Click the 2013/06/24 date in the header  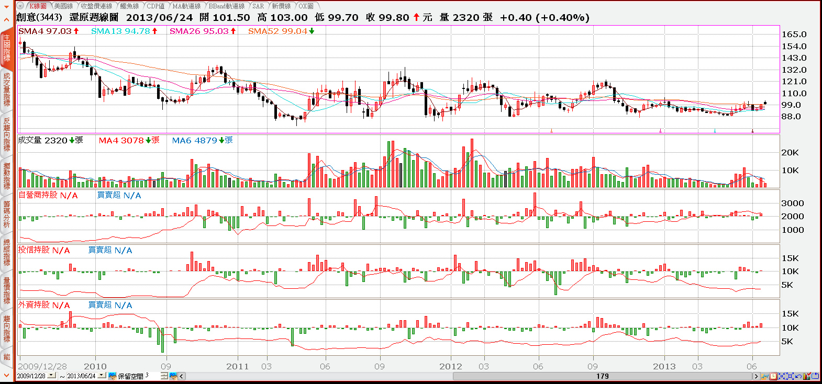(x=159, y=17)
